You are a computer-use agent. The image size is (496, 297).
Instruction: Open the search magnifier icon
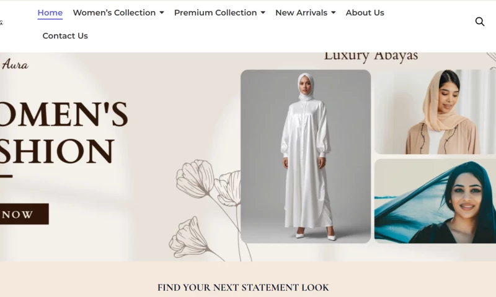point(480,22)
